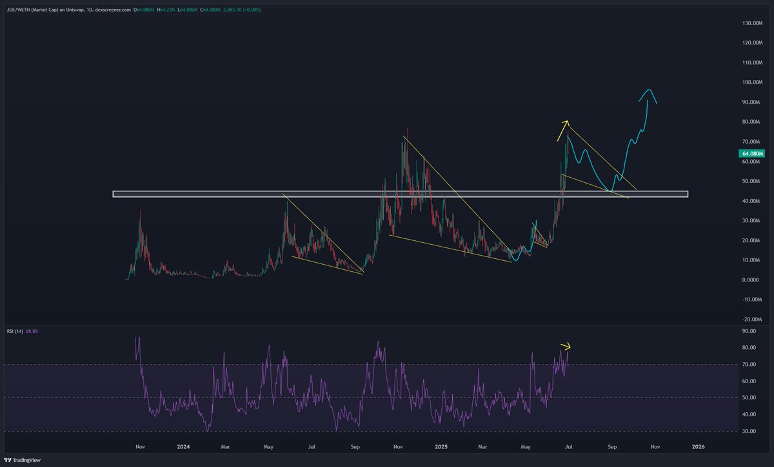Click the high value H64.23M
Image resolution: width=774 pixels, height=467 pixels.
point(166,10)
